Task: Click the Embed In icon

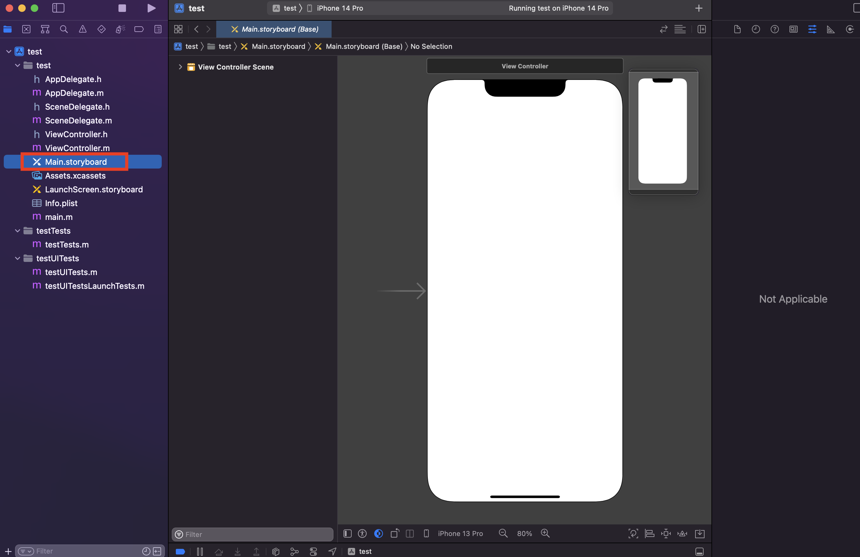Action: tap(700, 534)
